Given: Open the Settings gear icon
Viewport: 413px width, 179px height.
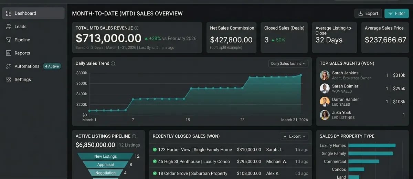Looking at the screenshot, I should coord(9,80).
